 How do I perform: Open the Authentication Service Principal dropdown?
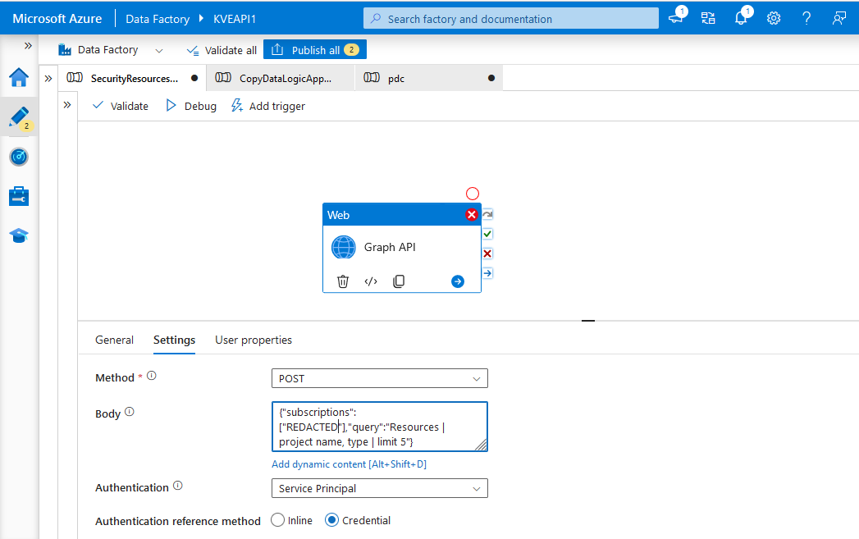pos(380,488)
